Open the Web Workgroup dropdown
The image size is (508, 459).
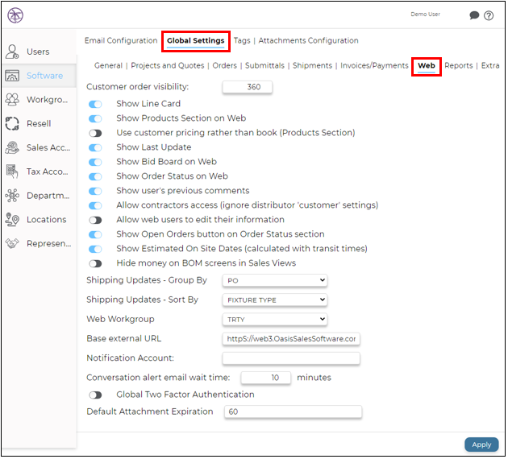(x=275, y=319)
